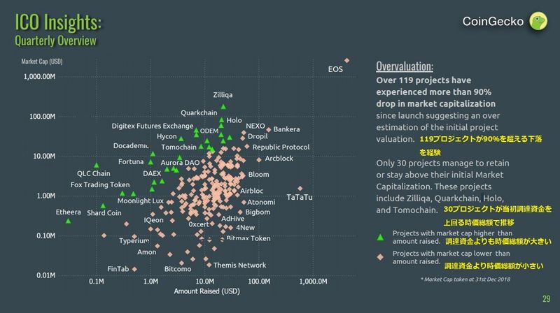This screenshot has height=313, width=560.
Task: Click the EOS diamond data point
Action: tap(346, 60)
